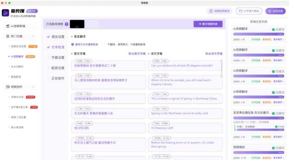Collapse the 热门功能 sidebar section chevron

point(33,36)
